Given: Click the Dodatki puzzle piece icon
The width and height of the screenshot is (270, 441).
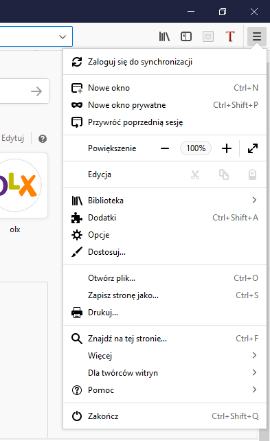Looking at the screenshot, I should 77,218.
